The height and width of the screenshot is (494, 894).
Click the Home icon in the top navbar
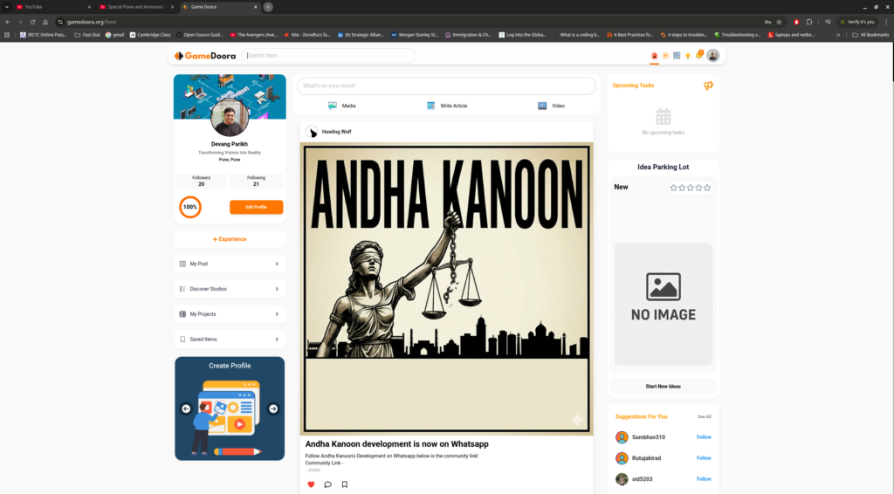tap(654, 56)
